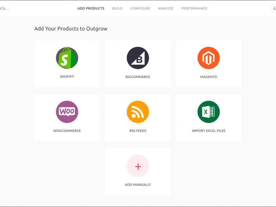Click the truncated project name in header
This screenshot has width=276, height=207.
(5, 9)
